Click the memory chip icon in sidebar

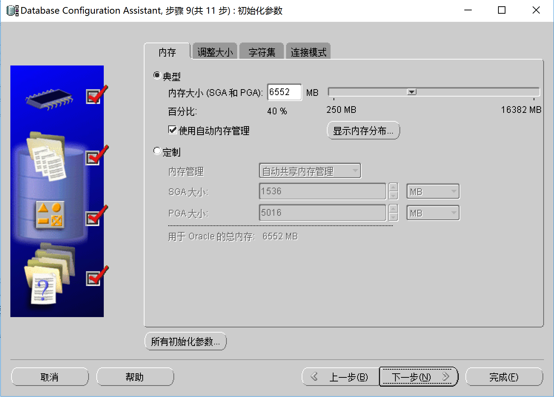49,99
